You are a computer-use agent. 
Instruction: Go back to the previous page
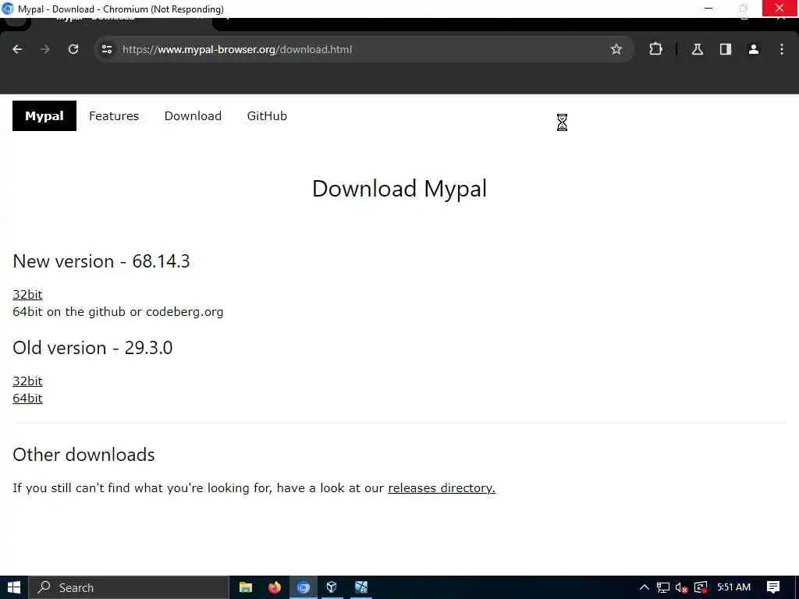17,49
